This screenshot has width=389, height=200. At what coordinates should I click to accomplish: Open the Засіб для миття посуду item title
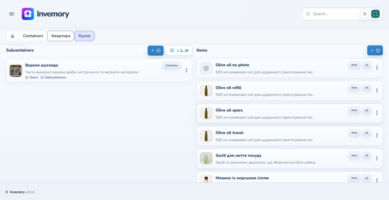tap(239, 155)
